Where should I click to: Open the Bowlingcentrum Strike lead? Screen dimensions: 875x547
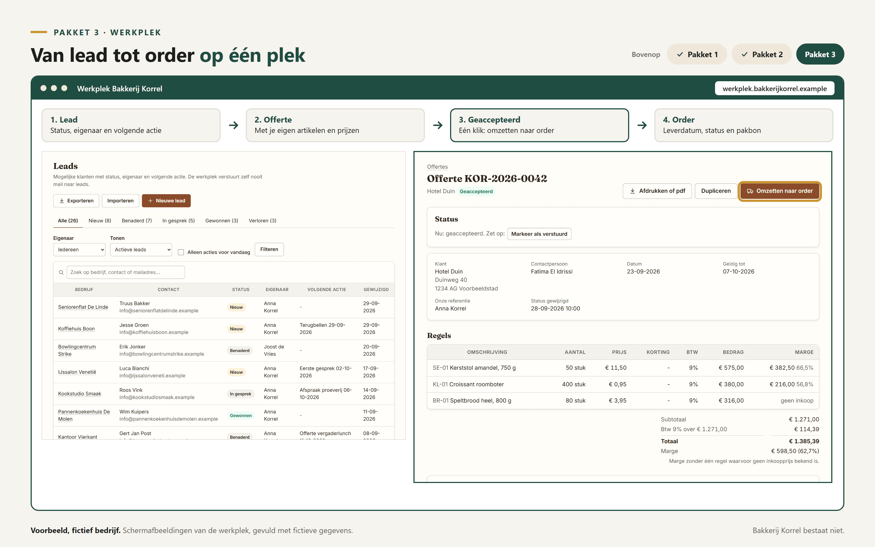click(x=77, y=351)
